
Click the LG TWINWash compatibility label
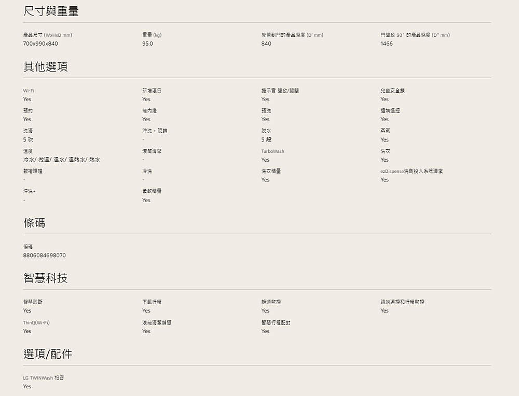[x=43, y=378]
